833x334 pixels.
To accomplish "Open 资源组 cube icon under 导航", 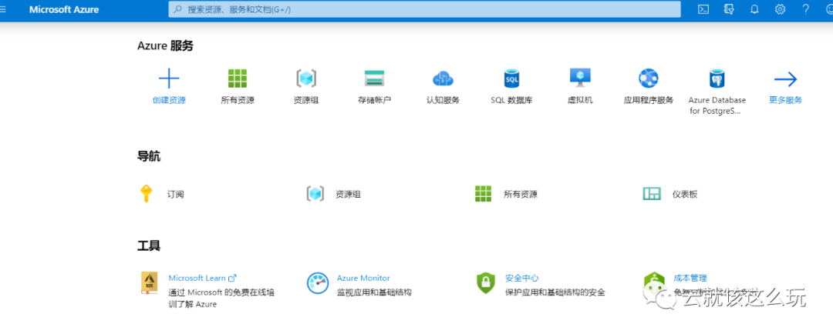I will (x=315, y=193).
